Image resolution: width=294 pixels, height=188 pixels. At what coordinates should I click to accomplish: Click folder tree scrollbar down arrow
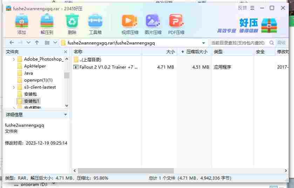click(x=67, y=106)
